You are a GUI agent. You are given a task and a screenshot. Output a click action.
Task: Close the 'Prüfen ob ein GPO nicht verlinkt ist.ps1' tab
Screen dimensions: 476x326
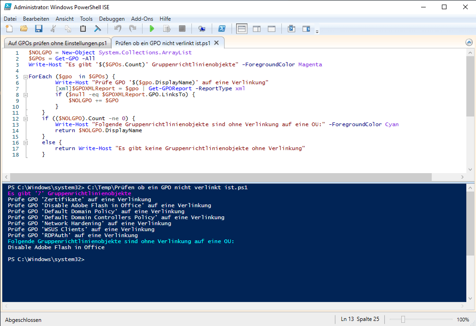click(x=216, y=43)
